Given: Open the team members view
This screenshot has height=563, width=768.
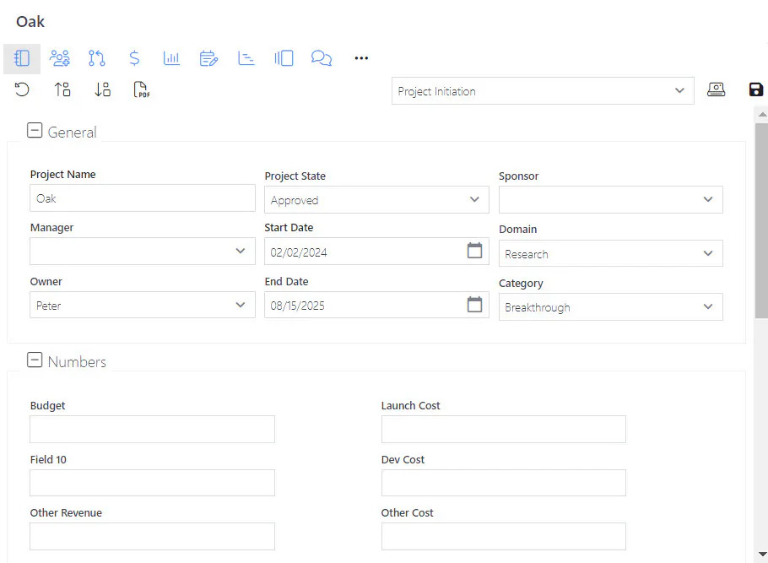Looking at the screenshot, I should 60,58.
